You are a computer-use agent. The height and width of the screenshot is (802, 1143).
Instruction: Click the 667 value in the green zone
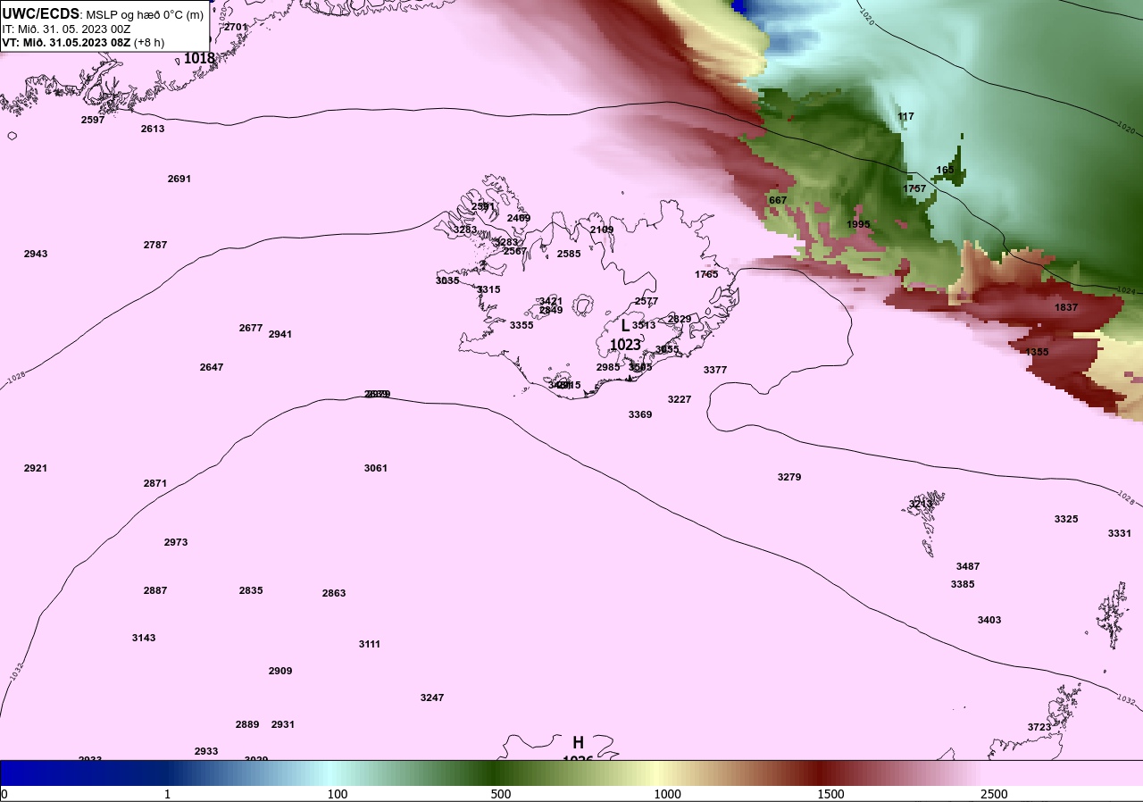click(x=778, y=200)
